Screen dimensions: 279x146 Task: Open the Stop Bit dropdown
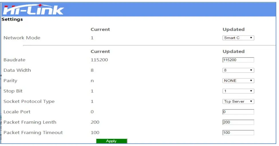coord(238,91)
